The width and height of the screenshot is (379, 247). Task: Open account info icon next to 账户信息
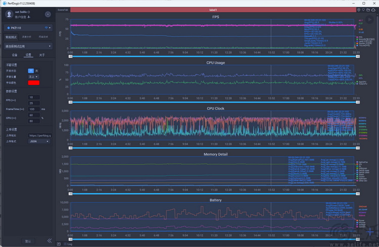coord(29,17)
